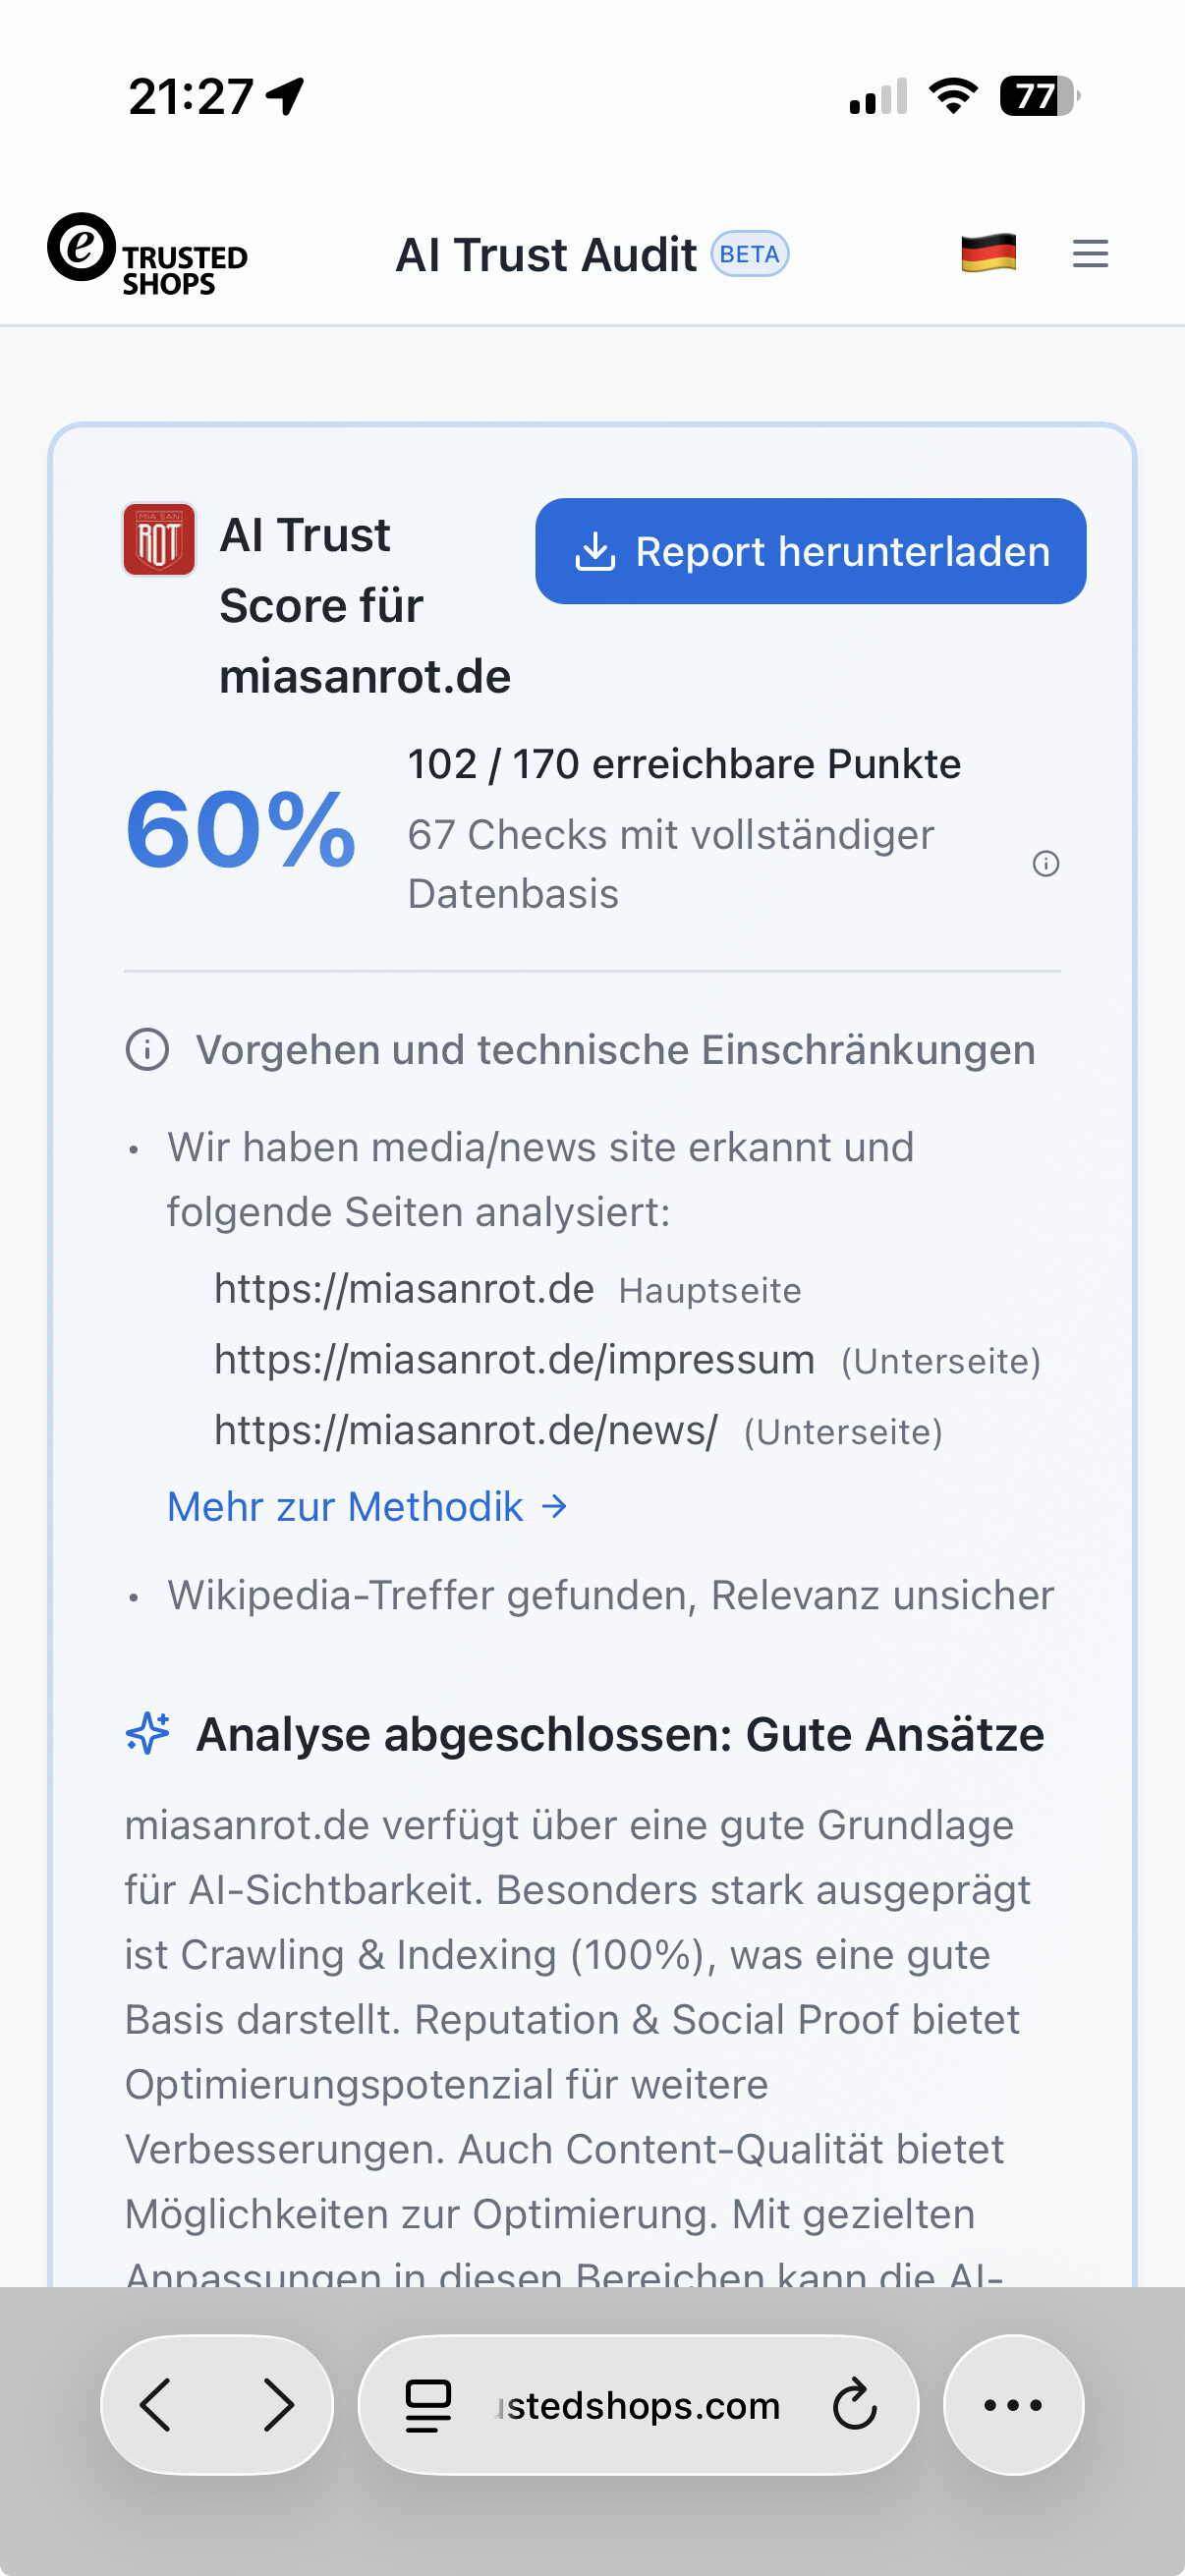The width and height of the screenshot is (1185, 2576).
Task: Open the browser three-dots more menu
Action: [x=1013, y=2405]
